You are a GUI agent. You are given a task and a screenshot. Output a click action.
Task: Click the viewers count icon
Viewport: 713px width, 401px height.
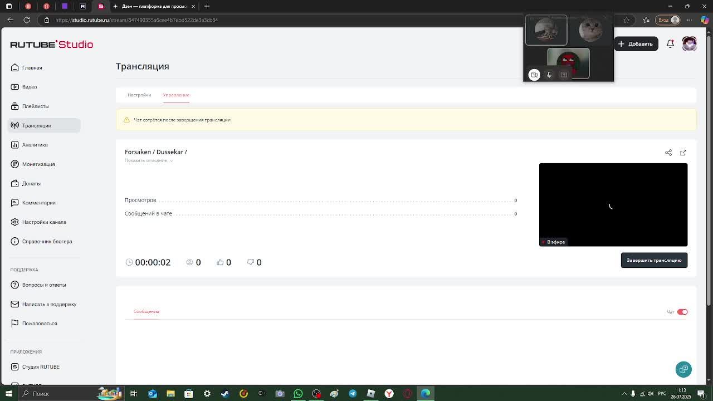189,262
